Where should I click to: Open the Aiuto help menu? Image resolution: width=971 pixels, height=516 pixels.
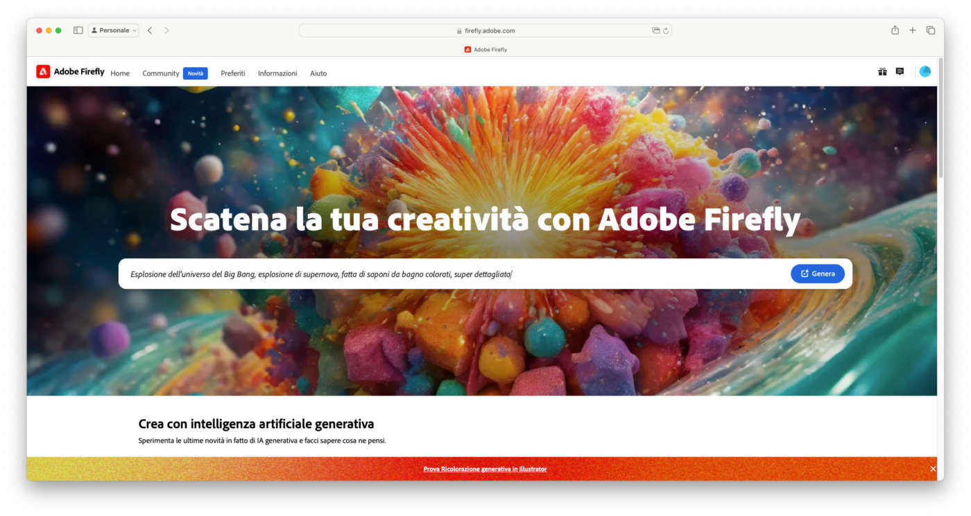click(x=318, y=73)
